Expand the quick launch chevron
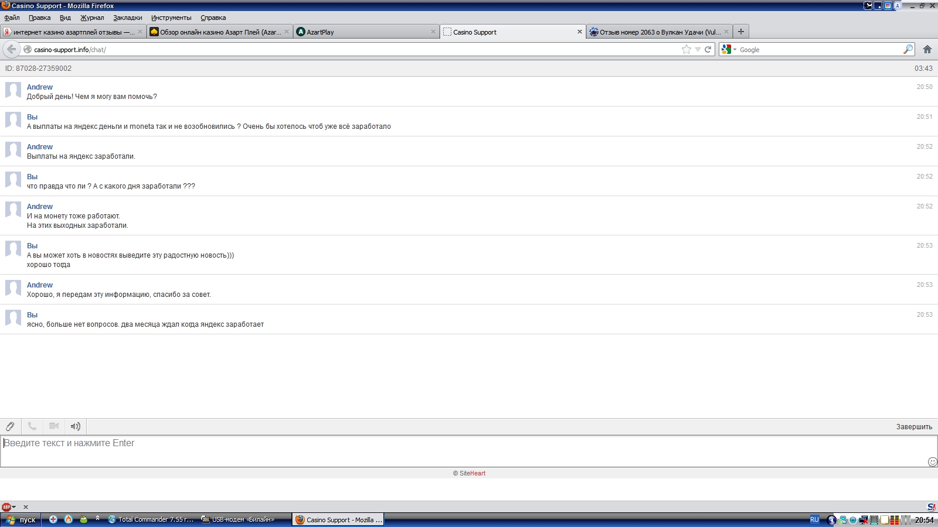Image resolution: width=938 pixels, height=527 pixels. [x=97, y=519]
